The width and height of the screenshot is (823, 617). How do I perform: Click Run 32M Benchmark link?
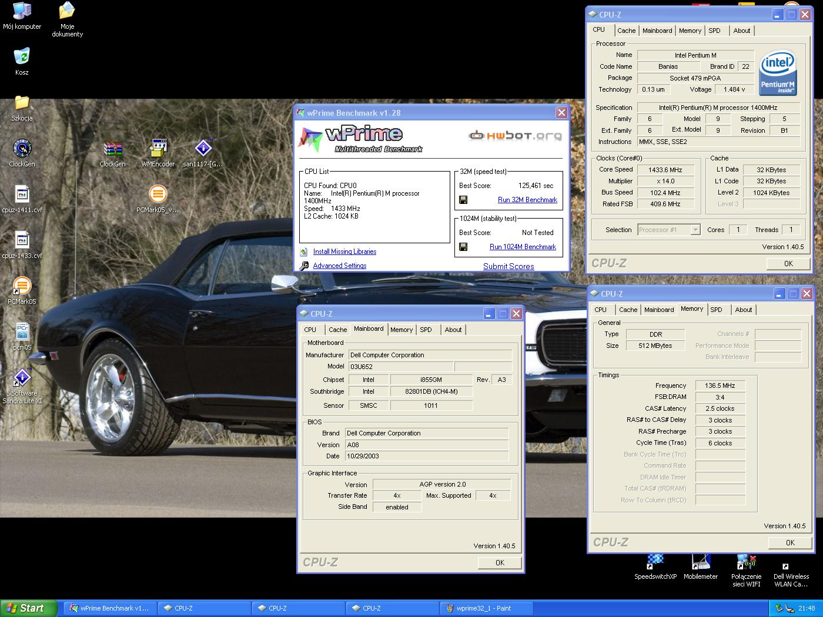pyautogui.click(x=527, y=200)
